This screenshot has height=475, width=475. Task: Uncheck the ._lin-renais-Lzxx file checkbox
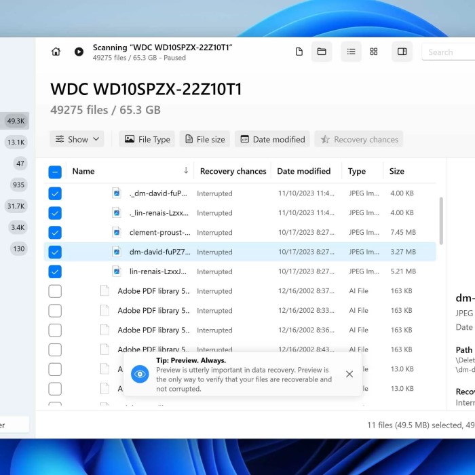pyautogui.click(x=55, y=213)
